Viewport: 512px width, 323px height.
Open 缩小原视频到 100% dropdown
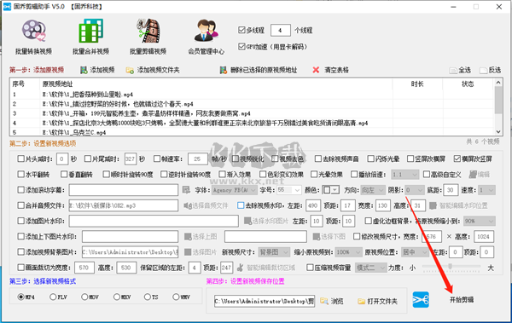(x=349, y=252)
